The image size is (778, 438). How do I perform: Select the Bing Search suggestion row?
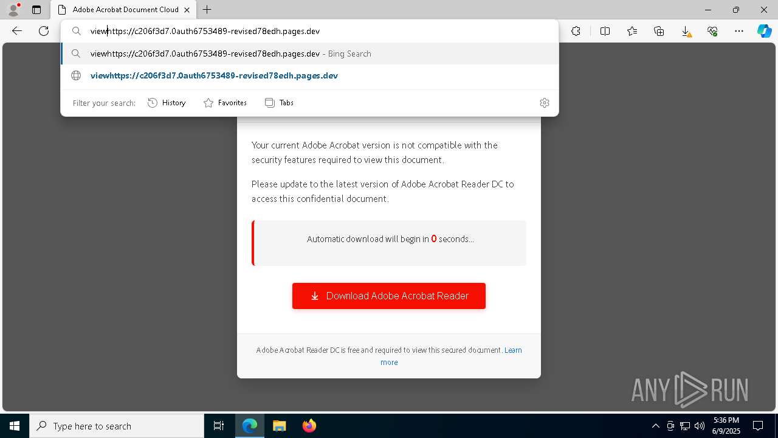[x=310, y=54]
